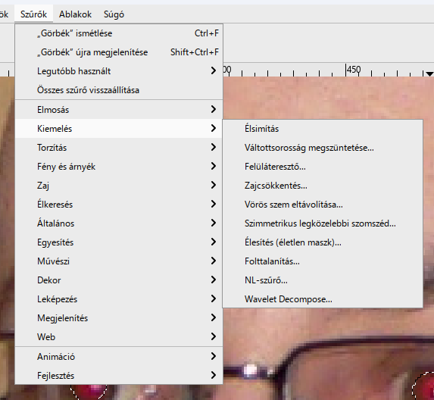Open the Fejlesztés submenu
The height and width of the screenshot is (400, 434).
119,376
